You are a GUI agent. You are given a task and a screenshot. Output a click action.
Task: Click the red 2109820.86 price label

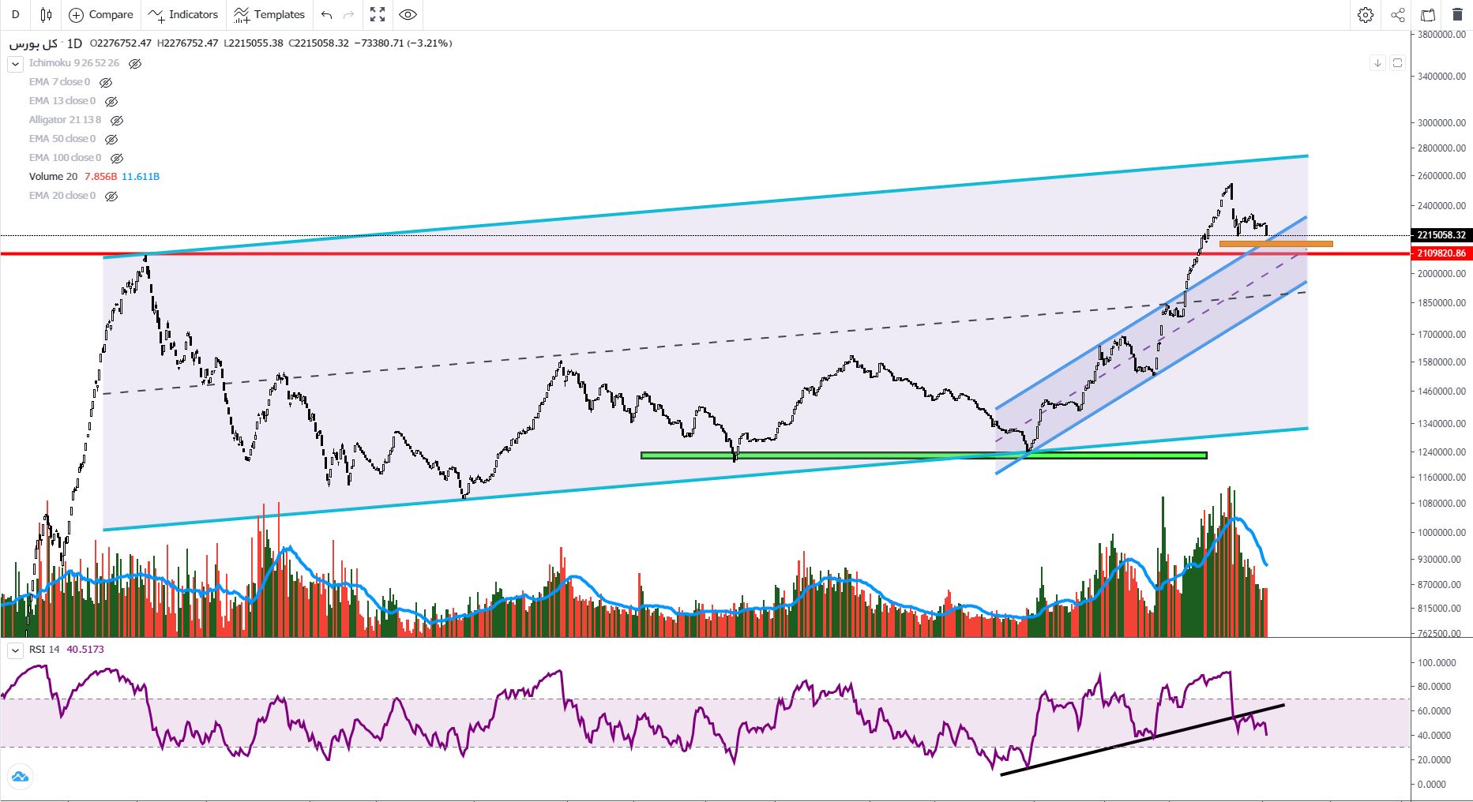click(1441, 253)
